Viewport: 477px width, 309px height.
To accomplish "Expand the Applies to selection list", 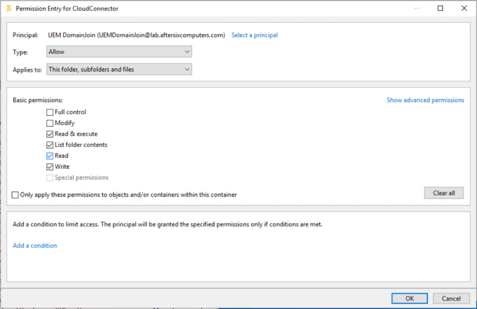I will tap(187, 69).
